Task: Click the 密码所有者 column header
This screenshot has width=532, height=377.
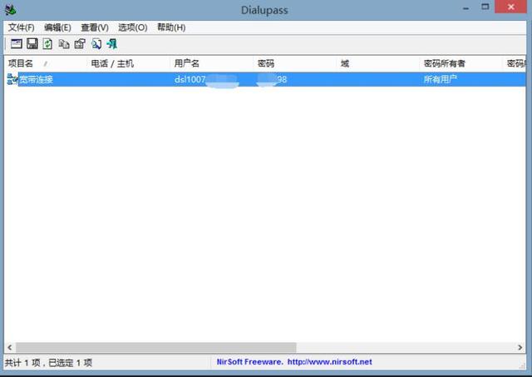Action: [444, 63]
